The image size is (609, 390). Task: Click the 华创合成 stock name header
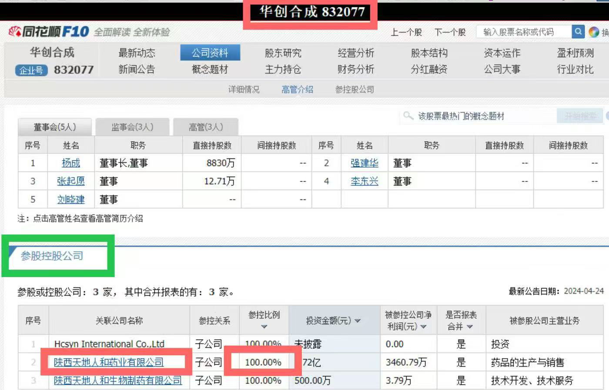coord(52,53)
